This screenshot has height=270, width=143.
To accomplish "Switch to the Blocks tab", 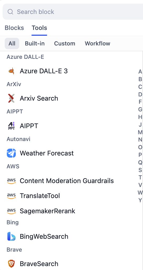I will click(14, 28).
